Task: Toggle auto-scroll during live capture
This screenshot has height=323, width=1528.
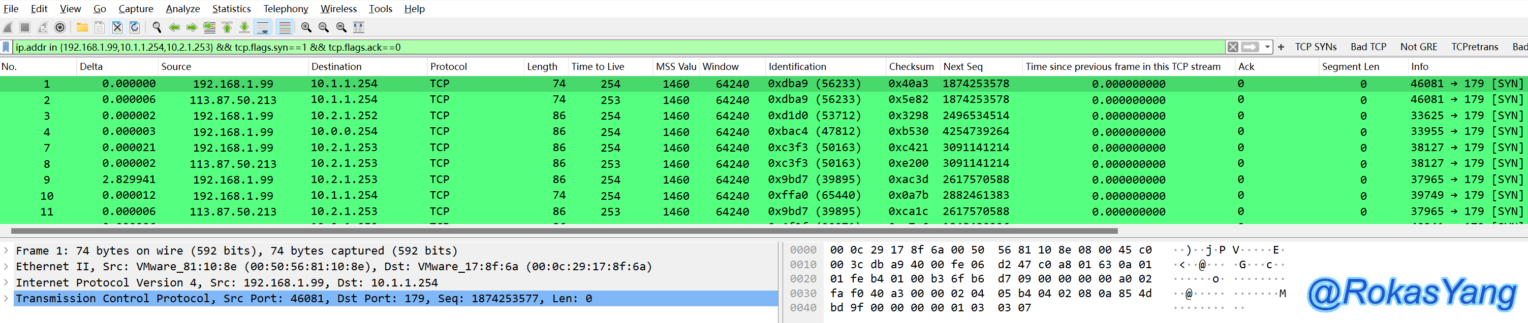Action: point(262,27)
